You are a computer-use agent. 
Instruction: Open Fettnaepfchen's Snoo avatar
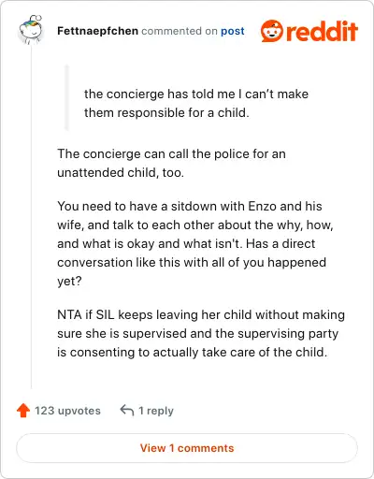tap(31, 30)
